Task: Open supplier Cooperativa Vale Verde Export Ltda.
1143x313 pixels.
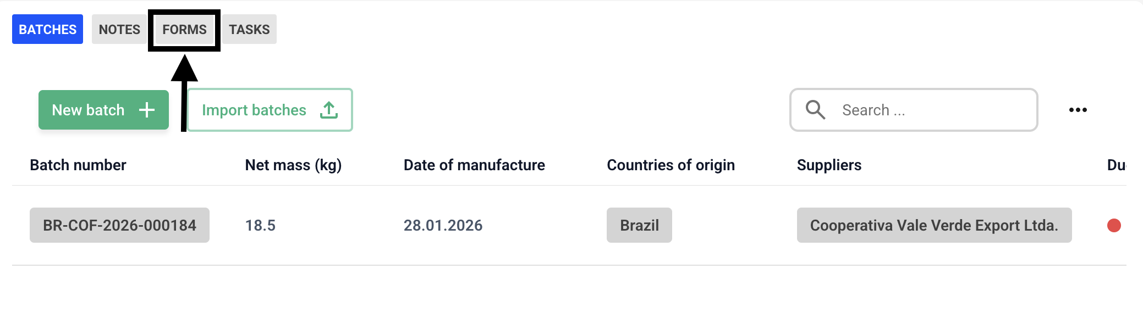Action: click(x=934, y=225)
